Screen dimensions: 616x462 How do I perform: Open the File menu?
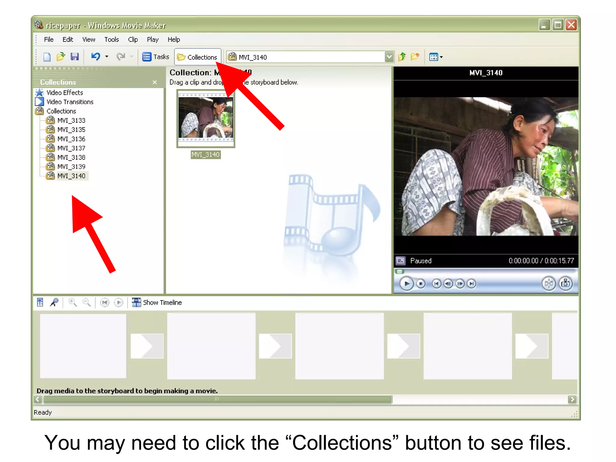pos(49,39)
